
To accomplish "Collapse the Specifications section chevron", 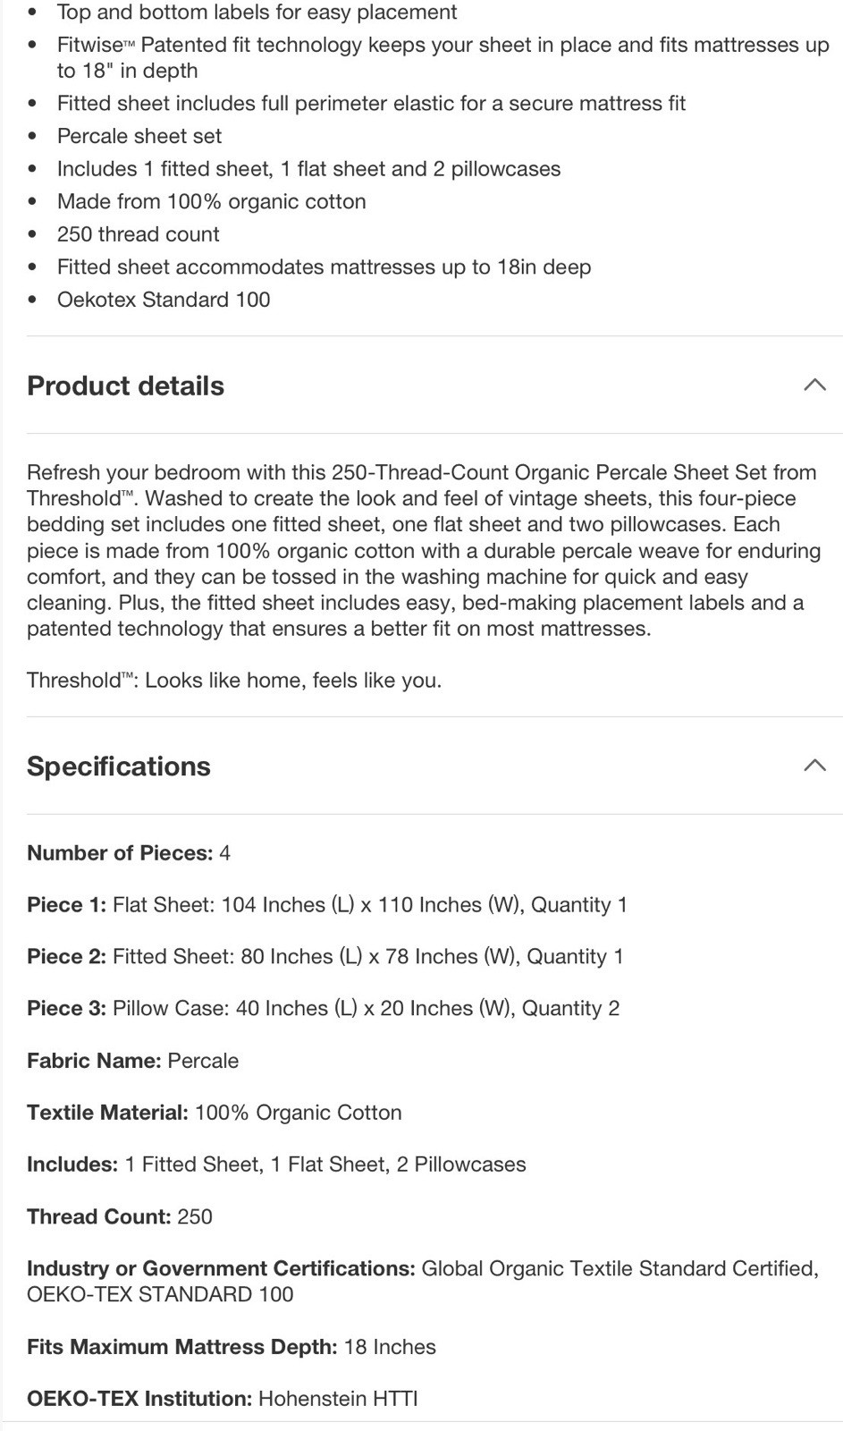I will tap(814, 766).
